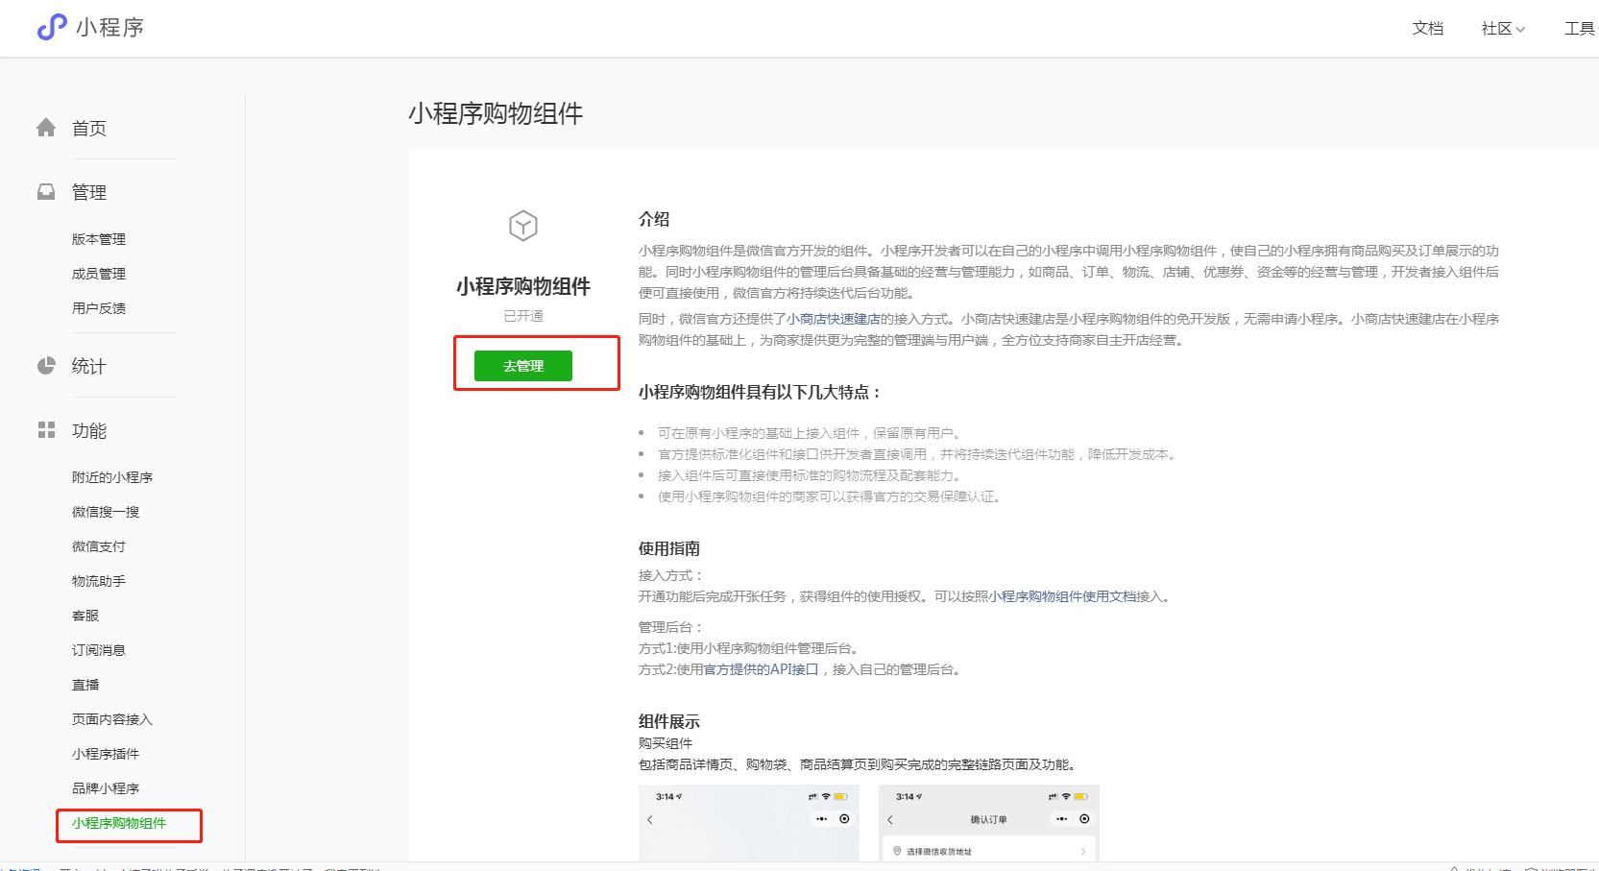Click the page title 小程序购物组件
Screen dimensions: 1599x871
(x=496, y=113)
